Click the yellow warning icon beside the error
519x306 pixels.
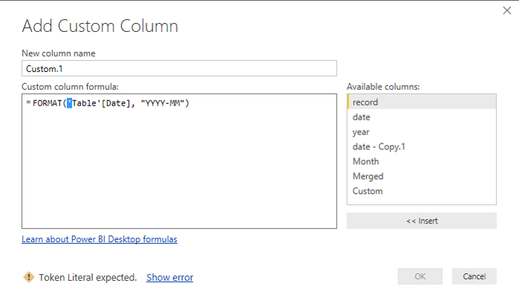(x=29, y=277)
